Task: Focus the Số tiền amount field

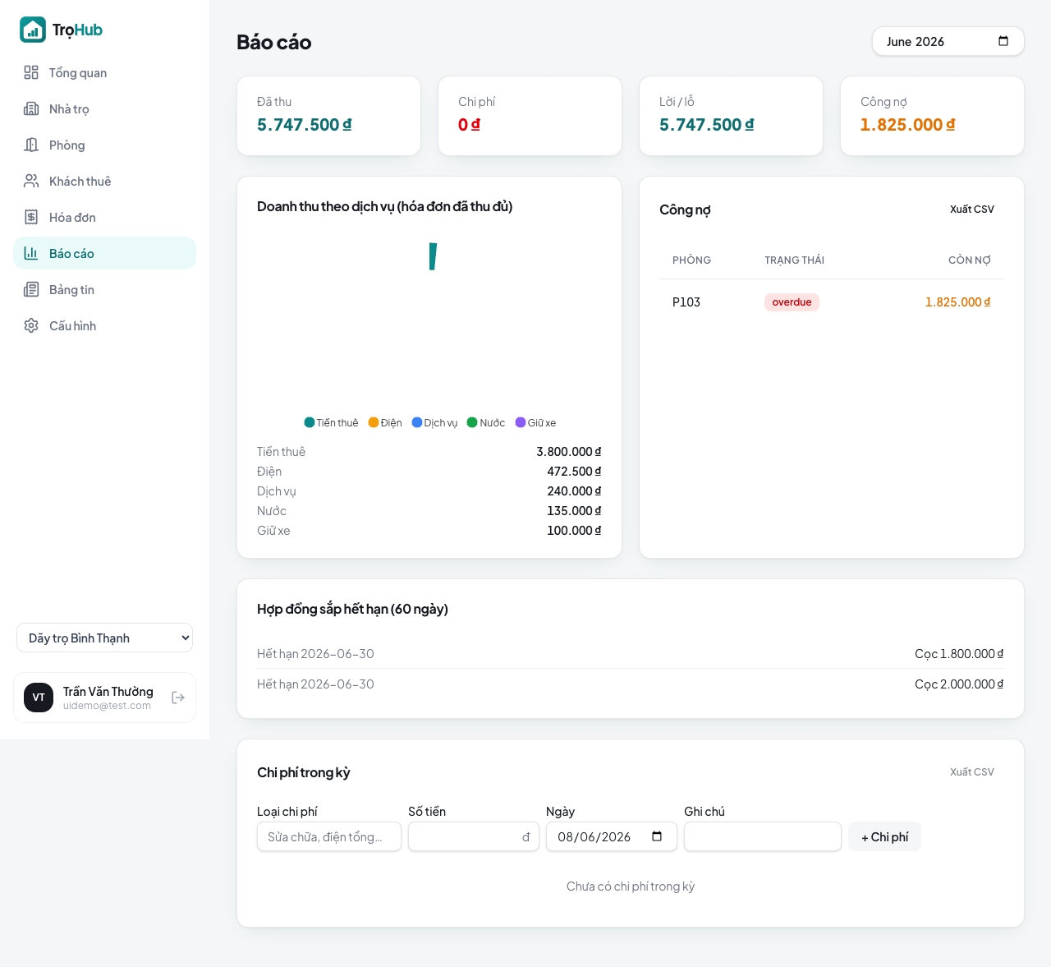Action: (474, 836)
